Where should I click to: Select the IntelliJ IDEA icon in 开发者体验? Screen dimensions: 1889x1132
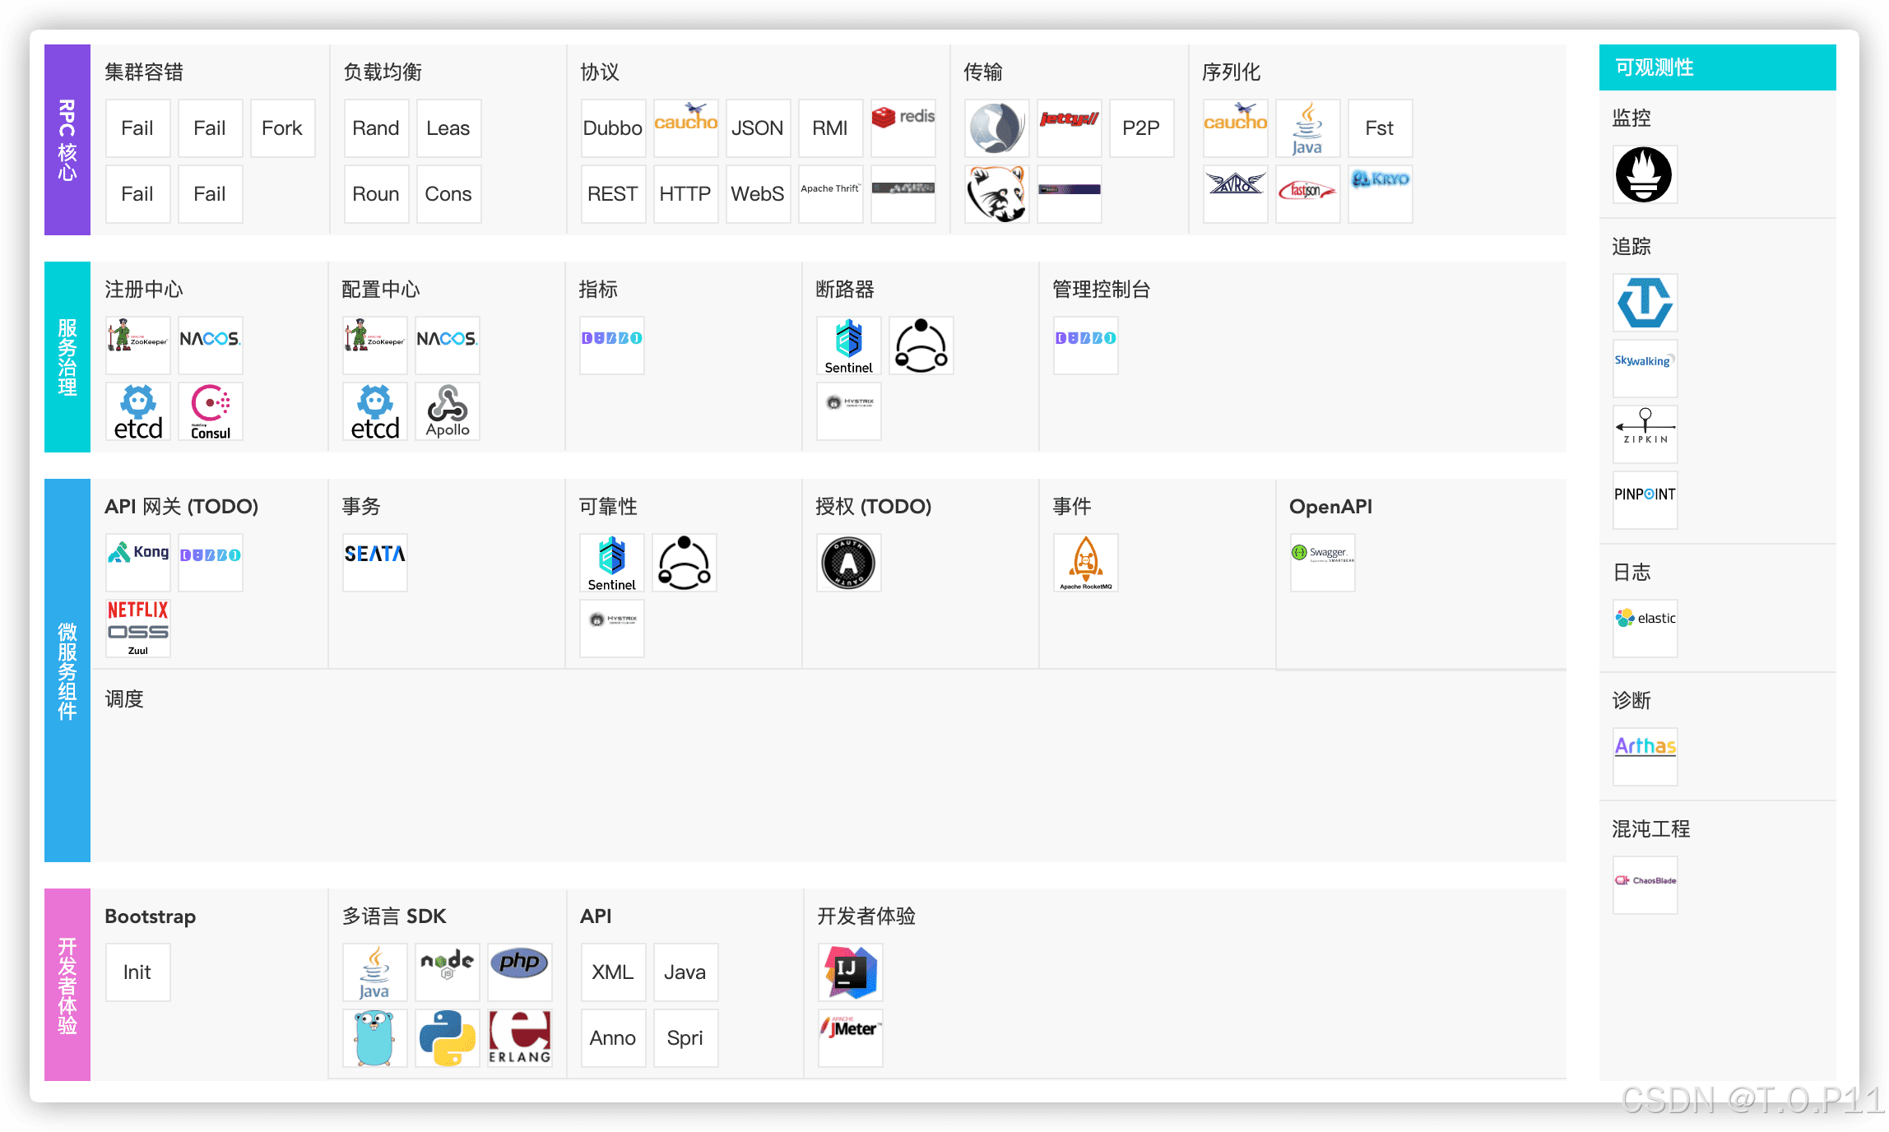tap(850, 972)
